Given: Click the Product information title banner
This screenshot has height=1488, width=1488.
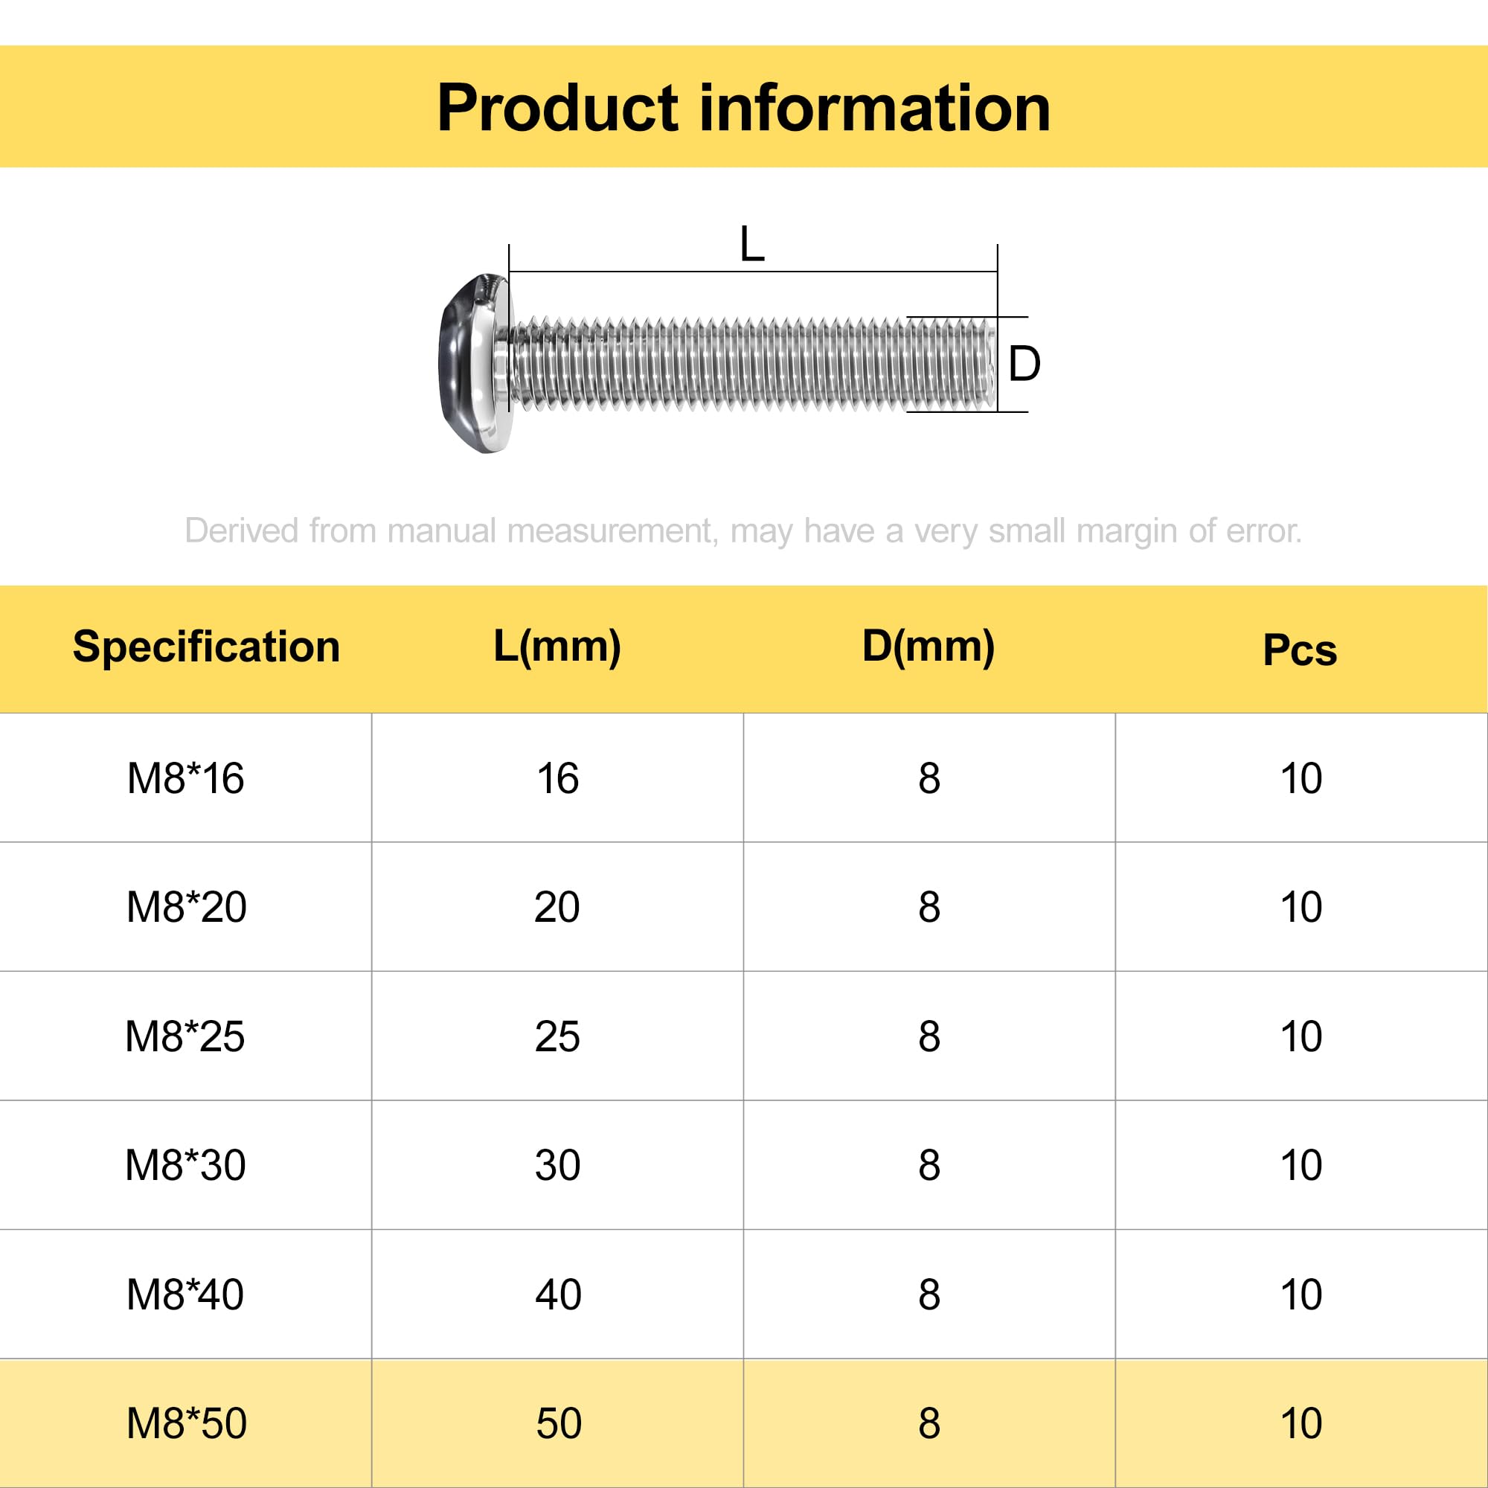Looking at the screenshot, I should click(744, 106).
